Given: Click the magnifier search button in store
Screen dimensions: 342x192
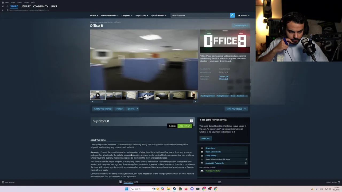Looking at the screenshot, I should tap(232, 15).
